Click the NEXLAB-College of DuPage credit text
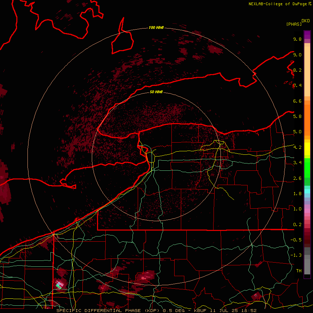The image size is (313, 313). point(278,4)
